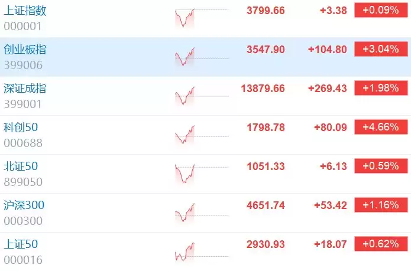Select the 沪深300 index name
Screen dimensions: 411x271
24,205
